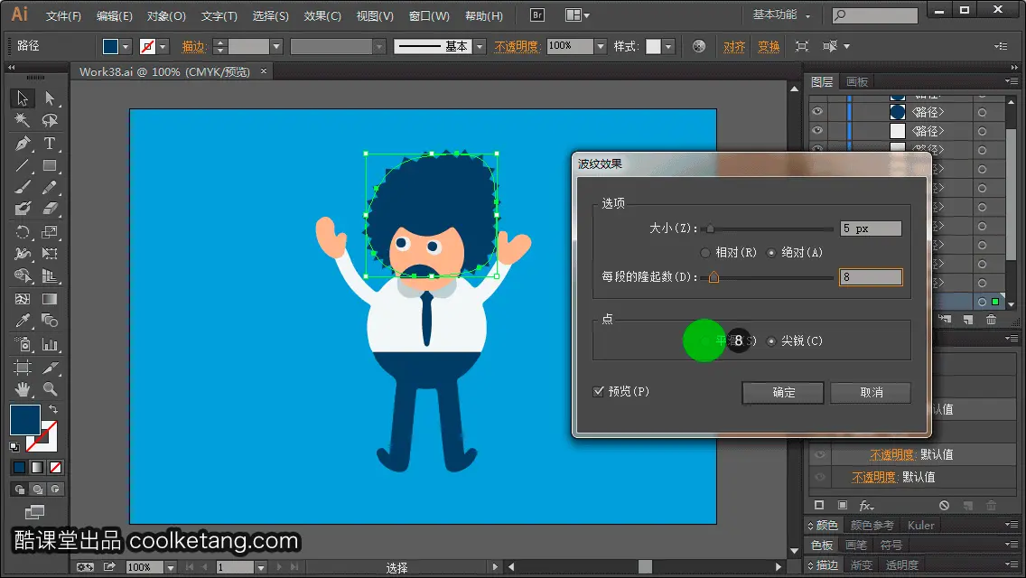This screenshot has height=578, width=1026.
Task: Open the 基本功能 workspace switcher
Action: (x=781, y=14)
